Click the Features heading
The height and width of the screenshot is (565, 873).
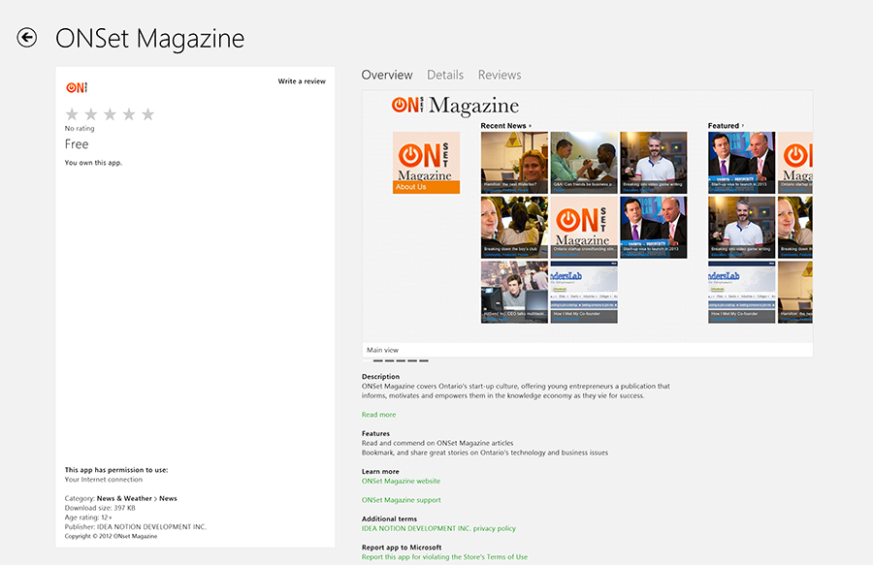(375, 434)
